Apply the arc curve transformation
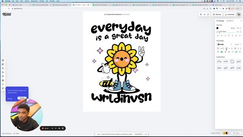The image size is (243, 137). 219,62
